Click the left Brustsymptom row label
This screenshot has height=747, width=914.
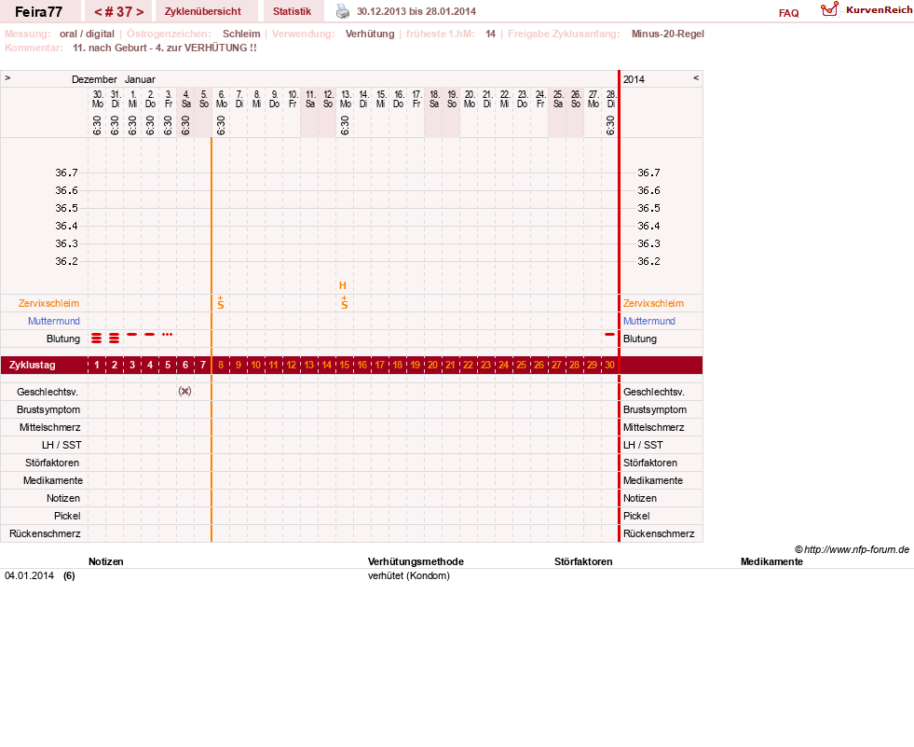[48, 409]
